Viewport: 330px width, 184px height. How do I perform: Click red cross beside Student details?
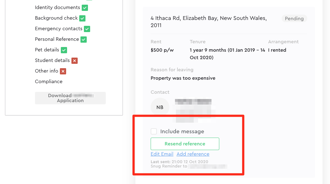click(x=74, y=61)
